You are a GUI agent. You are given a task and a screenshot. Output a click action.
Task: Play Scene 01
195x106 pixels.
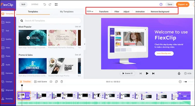point(128,73)
